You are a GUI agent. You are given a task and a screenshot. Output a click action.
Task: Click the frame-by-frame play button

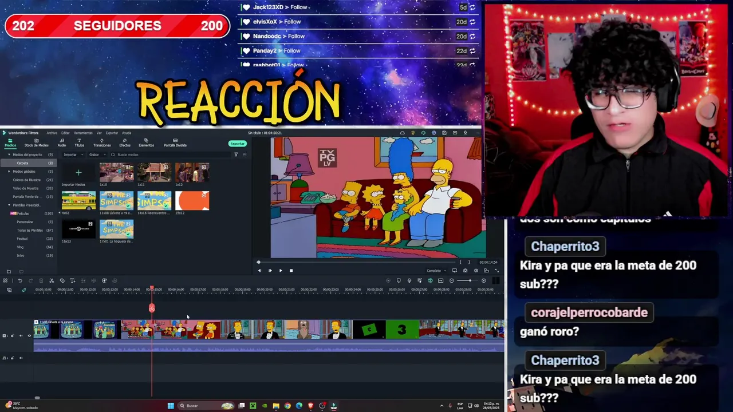point(270,271)
